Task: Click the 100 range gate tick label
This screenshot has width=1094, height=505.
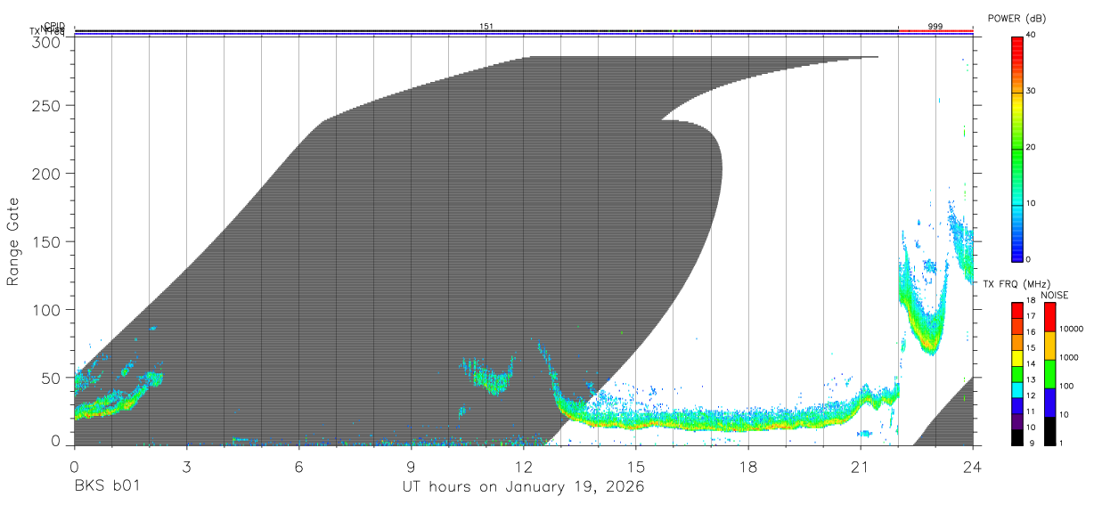Action: coord(46,309)
